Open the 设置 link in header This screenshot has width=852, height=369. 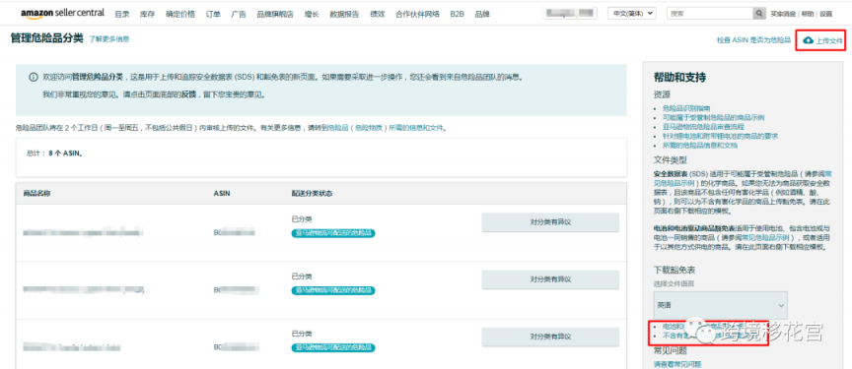(x=841, y=14)
